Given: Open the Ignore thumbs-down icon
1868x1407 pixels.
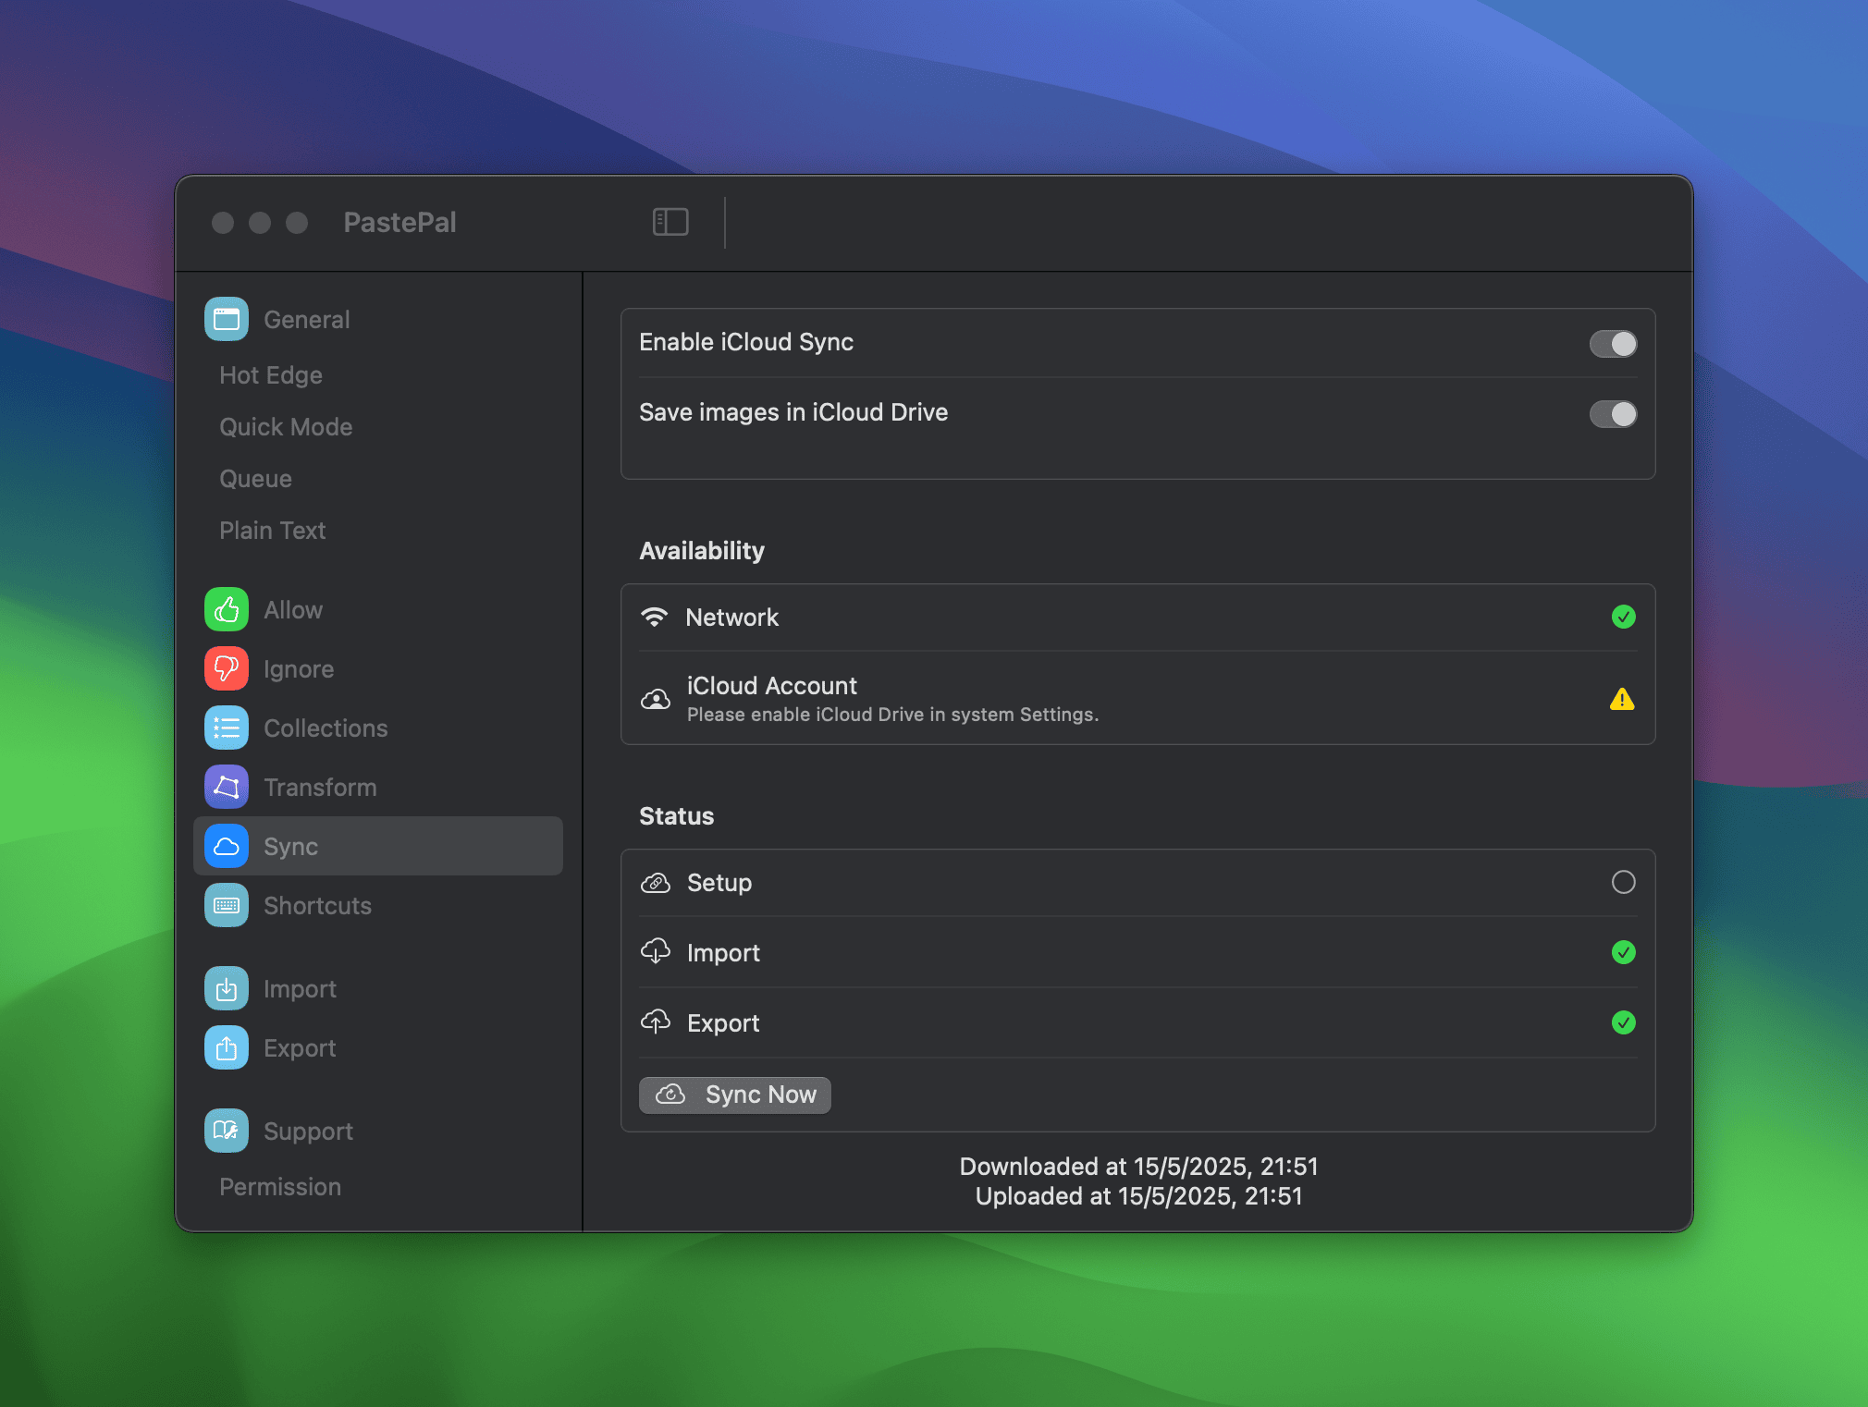Looking at the screenshot, I should click(x=226, y=668).
